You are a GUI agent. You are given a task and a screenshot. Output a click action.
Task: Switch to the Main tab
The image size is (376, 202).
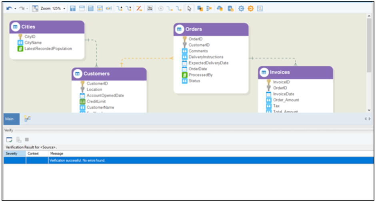pyautogui.click(x=9, y=119)
